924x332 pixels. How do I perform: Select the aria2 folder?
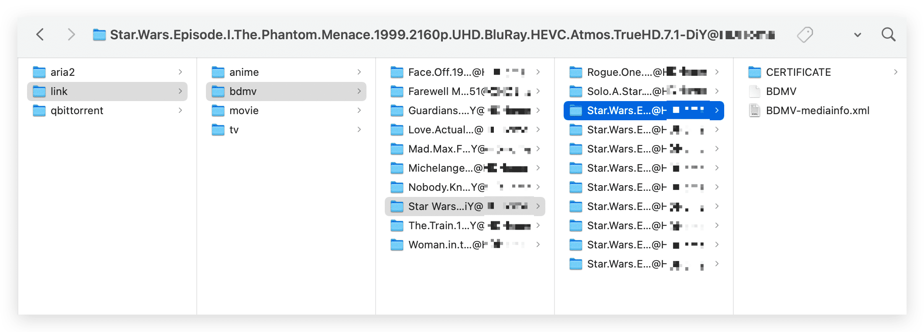(62, 72)
